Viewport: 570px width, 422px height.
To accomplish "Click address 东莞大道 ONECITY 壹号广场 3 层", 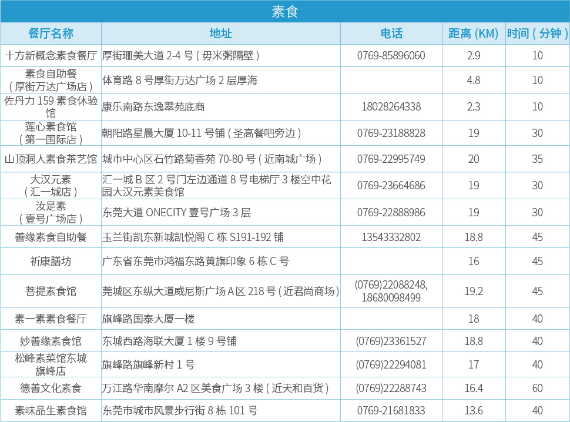I will pyautogui.click(x=176, y=212).
